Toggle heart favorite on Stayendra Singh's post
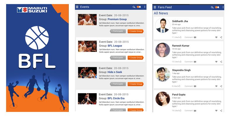233x116 pixels. tap(216, 86)
